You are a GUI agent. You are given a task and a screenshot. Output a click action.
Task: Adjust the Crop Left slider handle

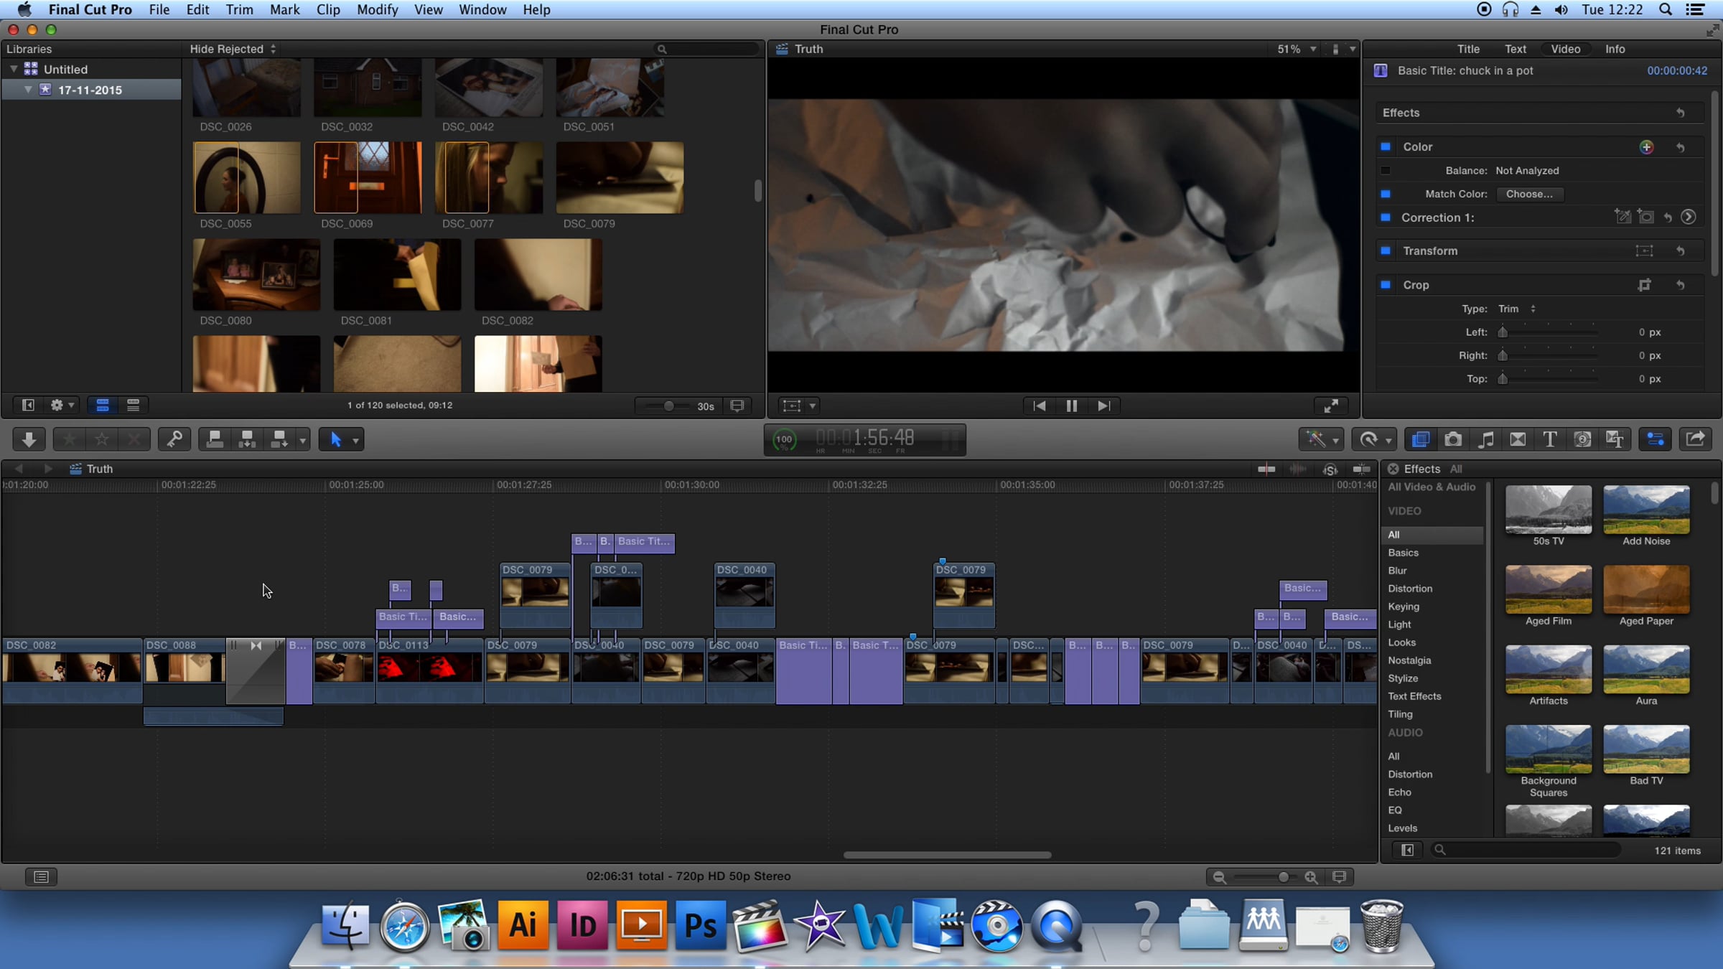1503,332
